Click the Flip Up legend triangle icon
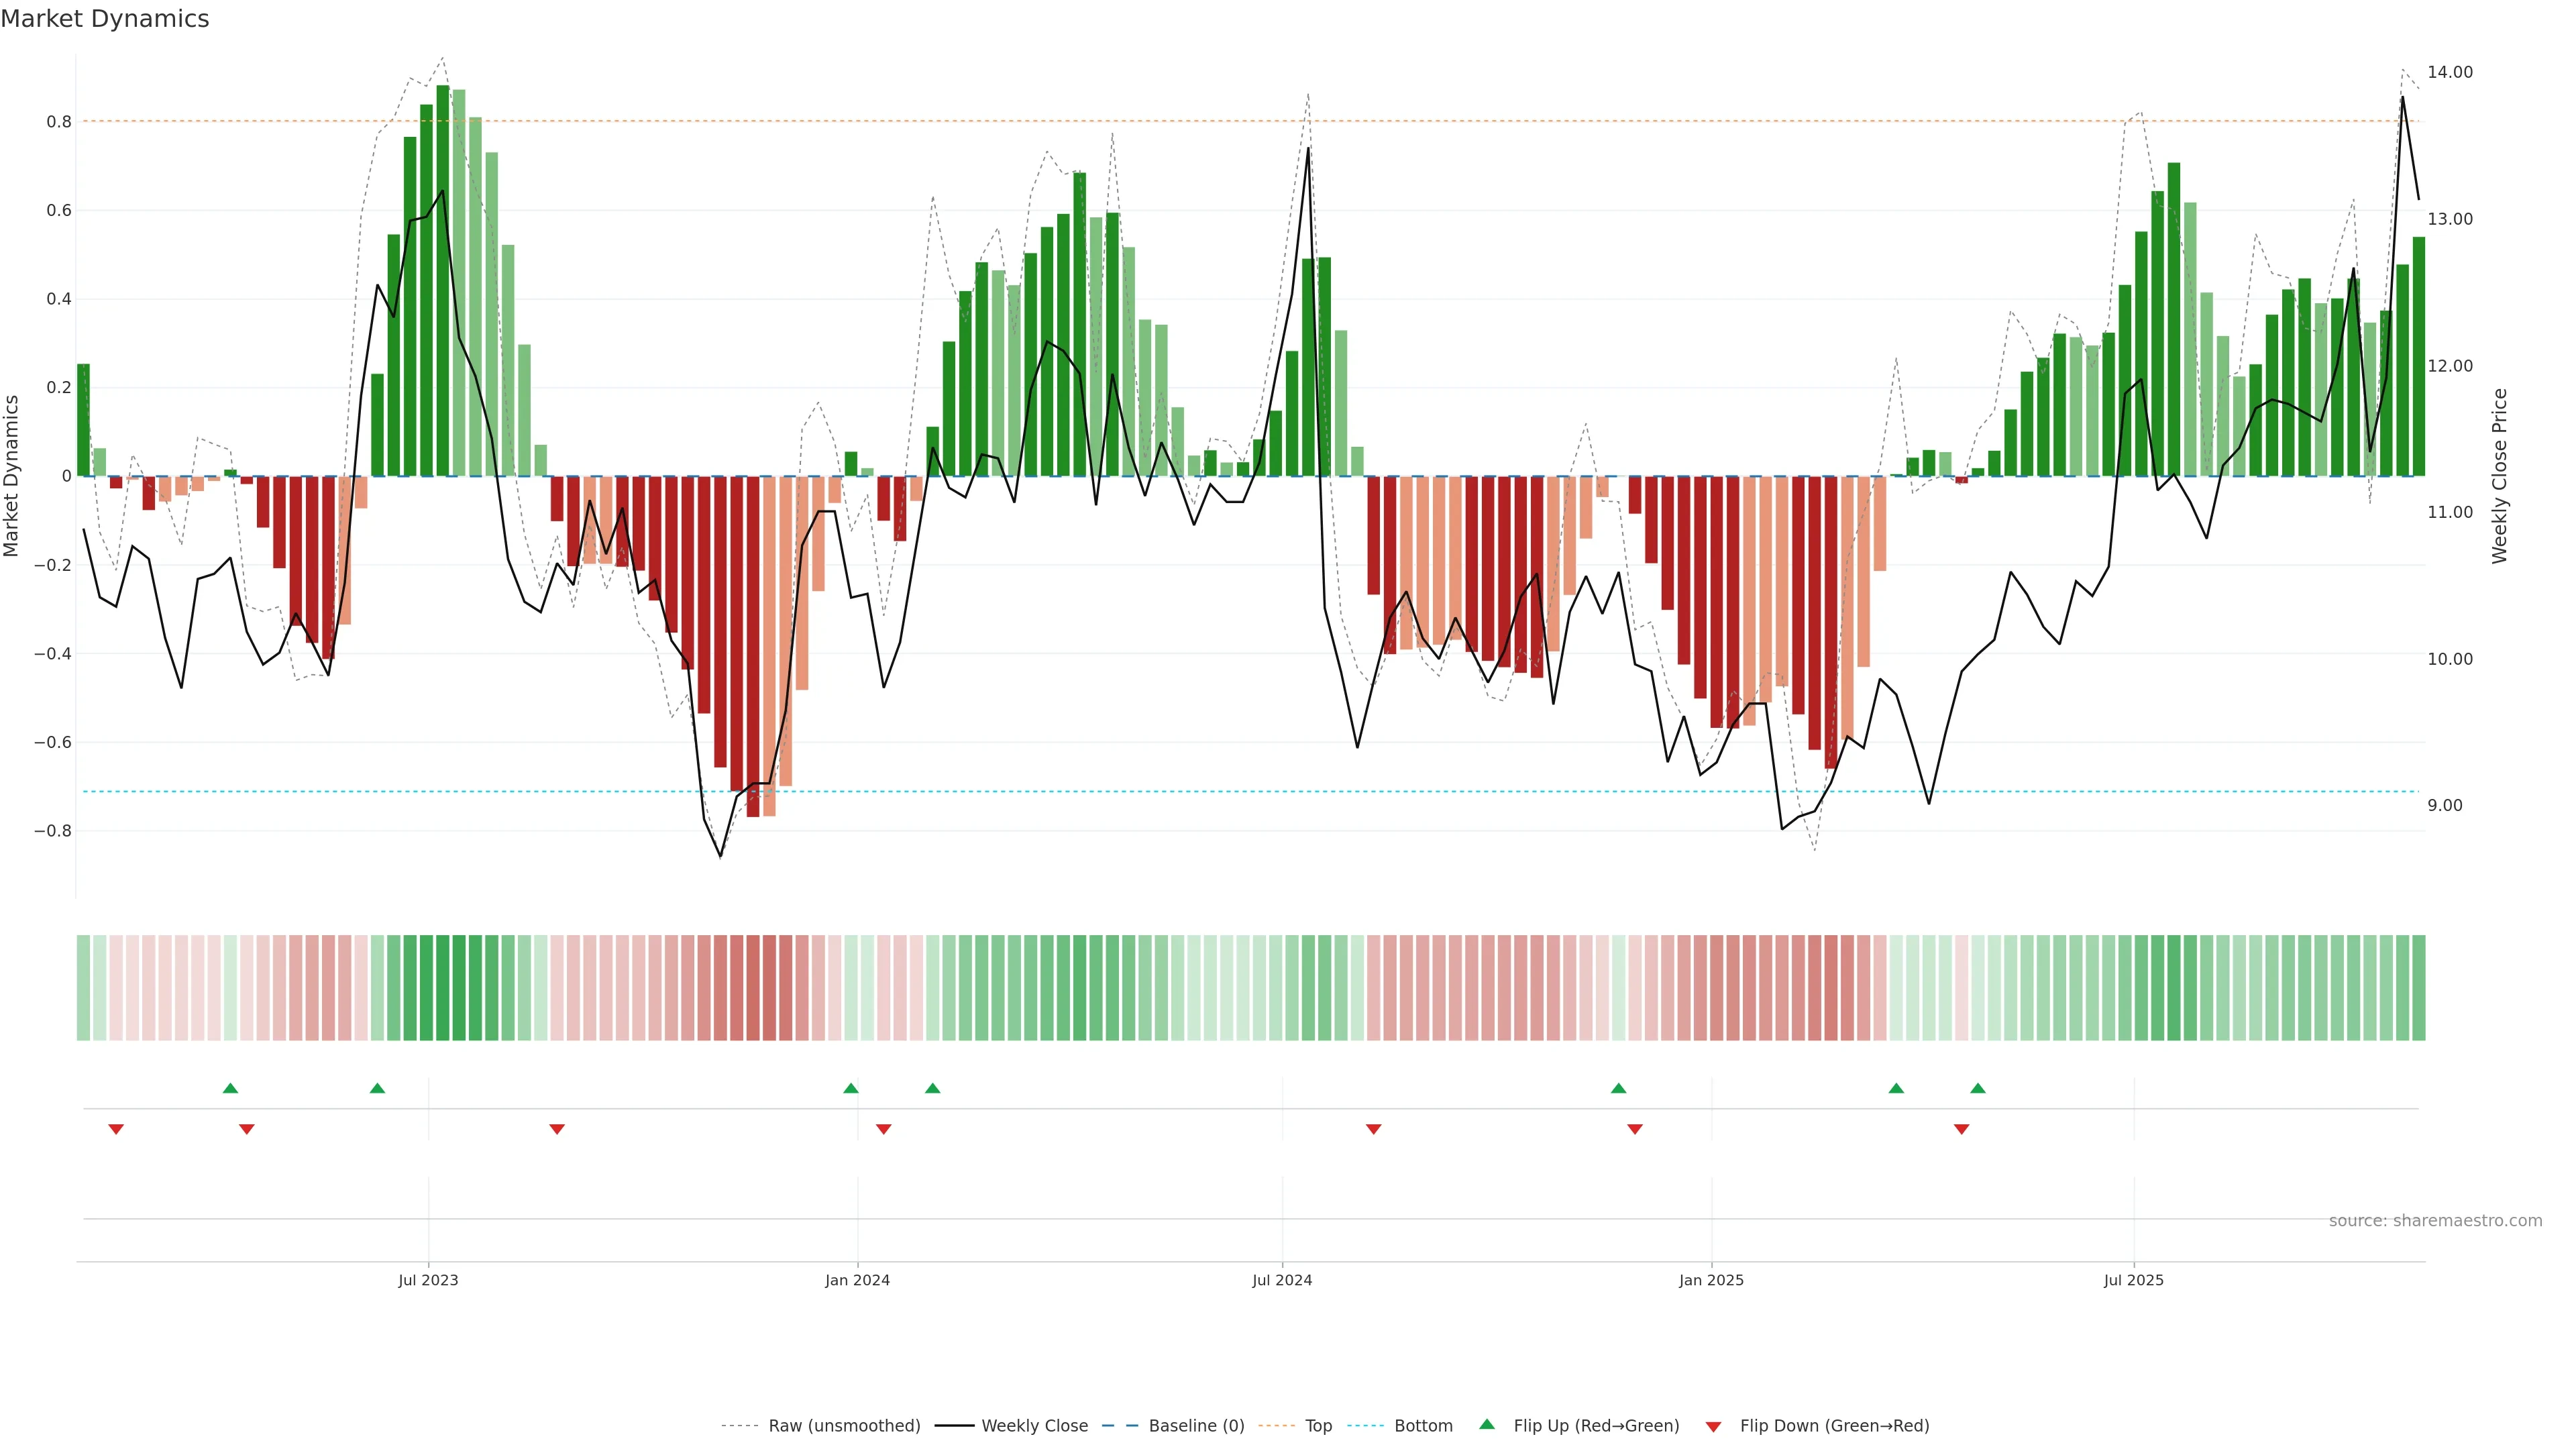 1487,1424
